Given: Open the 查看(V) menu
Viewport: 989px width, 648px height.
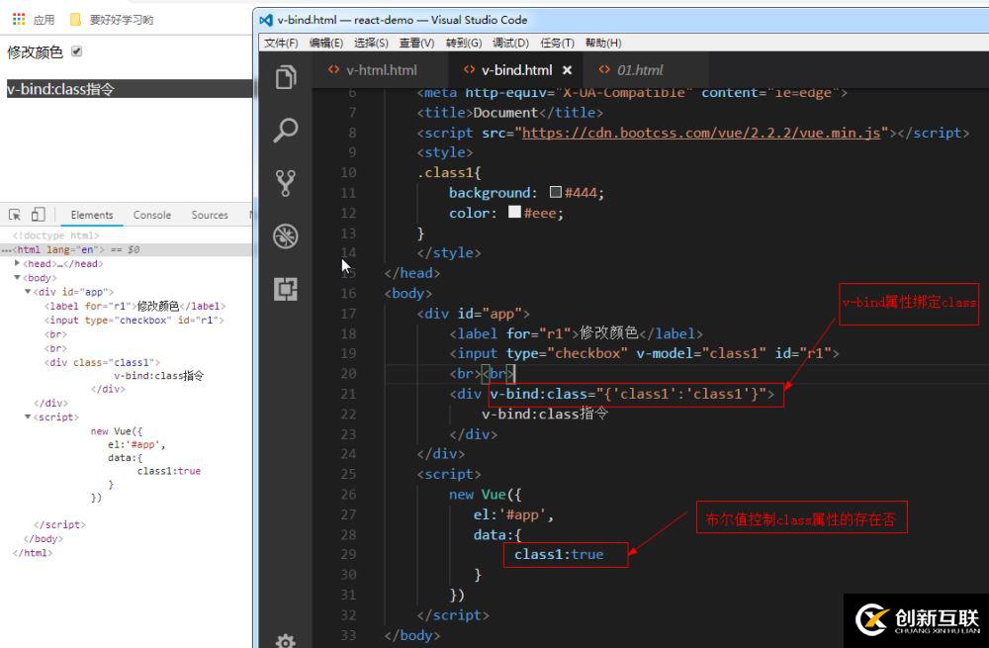Looking at the screenshot, I should click(x=416, y=43).
